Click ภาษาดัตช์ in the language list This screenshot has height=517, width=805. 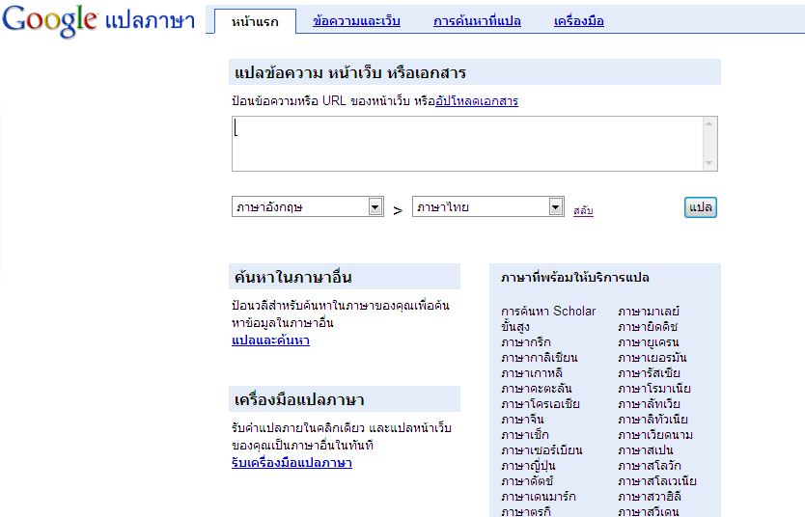(527, 480)
